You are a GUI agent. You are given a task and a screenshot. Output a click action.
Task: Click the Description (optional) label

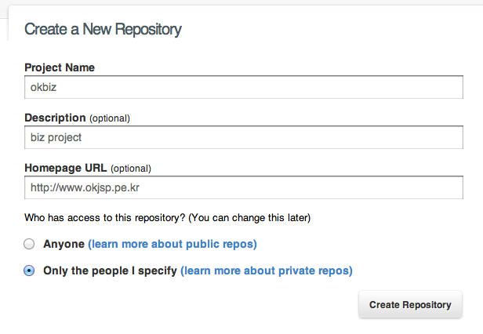(x=78, y=118)
